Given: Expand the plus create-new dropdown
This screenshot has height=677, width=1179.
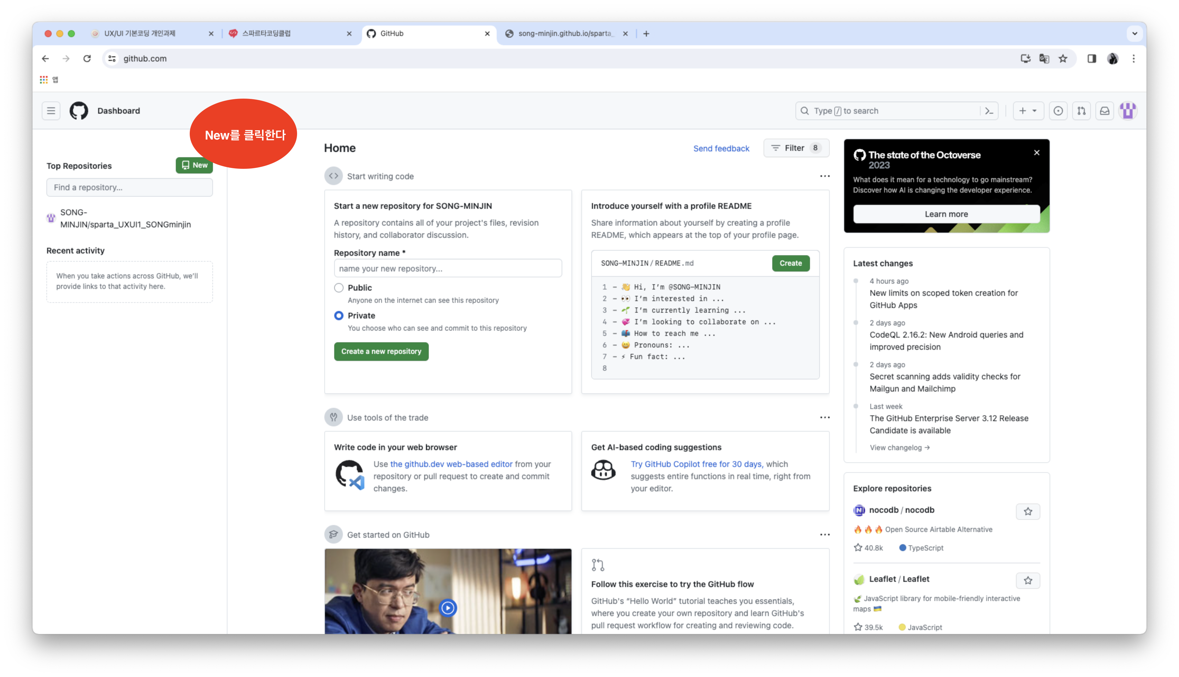Looking at the screenshot, I should click(1028, 111).
